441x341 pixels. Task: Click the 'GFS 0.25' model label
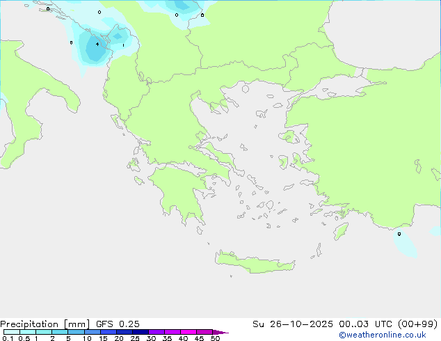[118, 324]
